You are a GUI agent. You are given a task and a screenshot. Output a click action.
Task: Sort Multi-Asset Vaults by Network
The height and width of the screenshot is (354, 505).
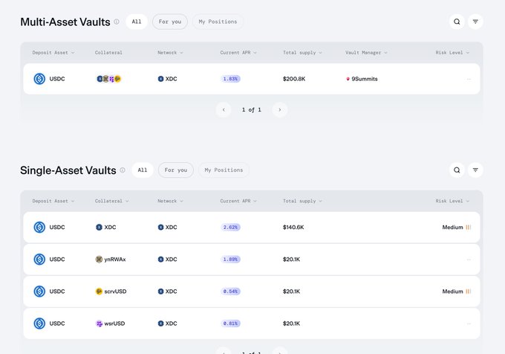point(170,53)
